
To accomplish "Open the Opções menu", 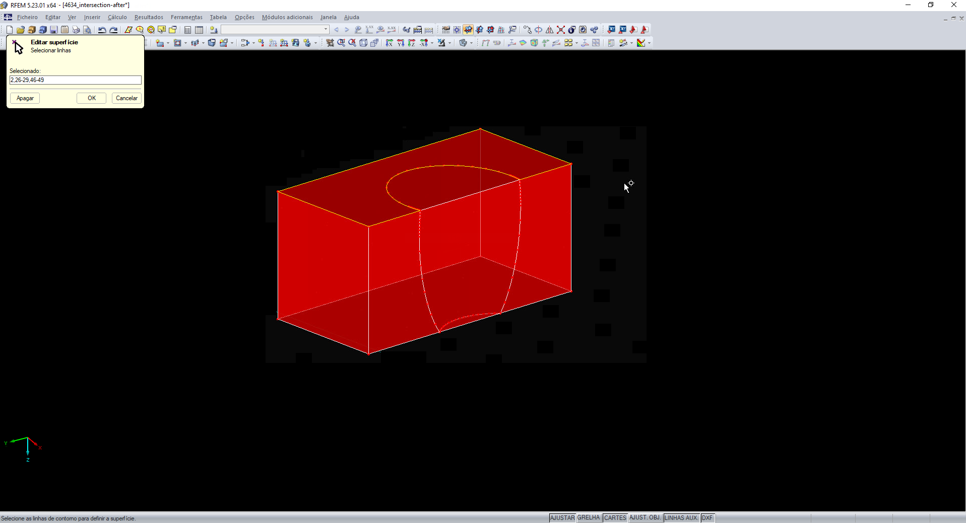I will (x=244, y=17).
